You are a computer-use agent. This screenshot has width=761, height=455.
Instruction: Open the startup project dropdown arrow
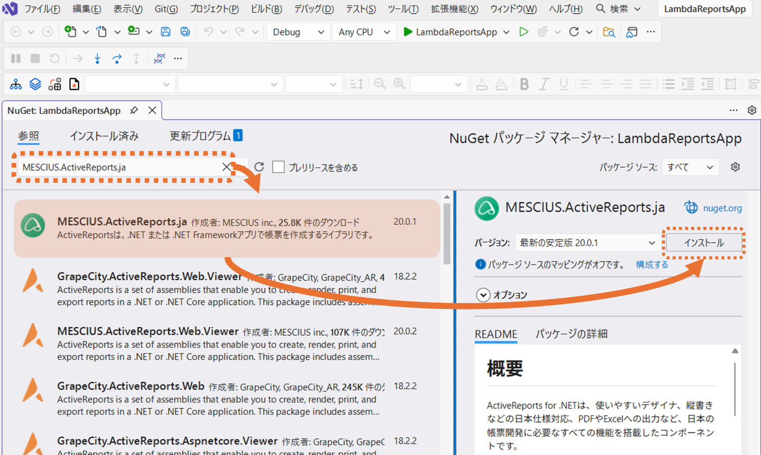click(x=506, y=32)
